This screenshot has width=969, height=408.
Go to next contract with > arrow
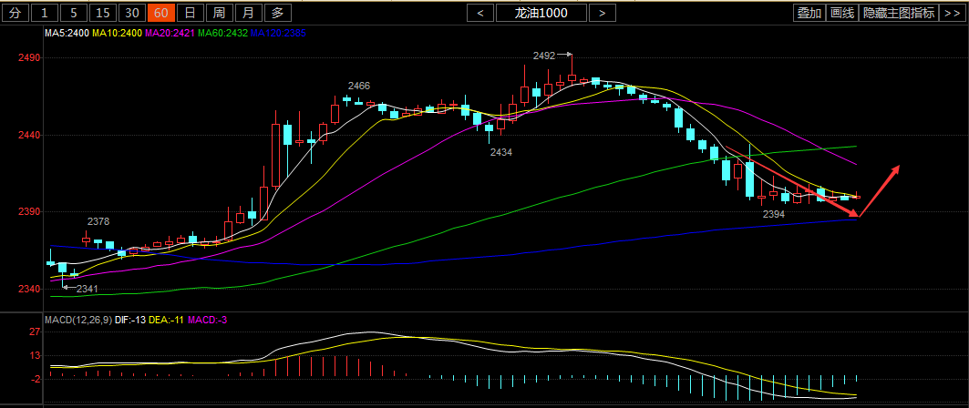602,13
